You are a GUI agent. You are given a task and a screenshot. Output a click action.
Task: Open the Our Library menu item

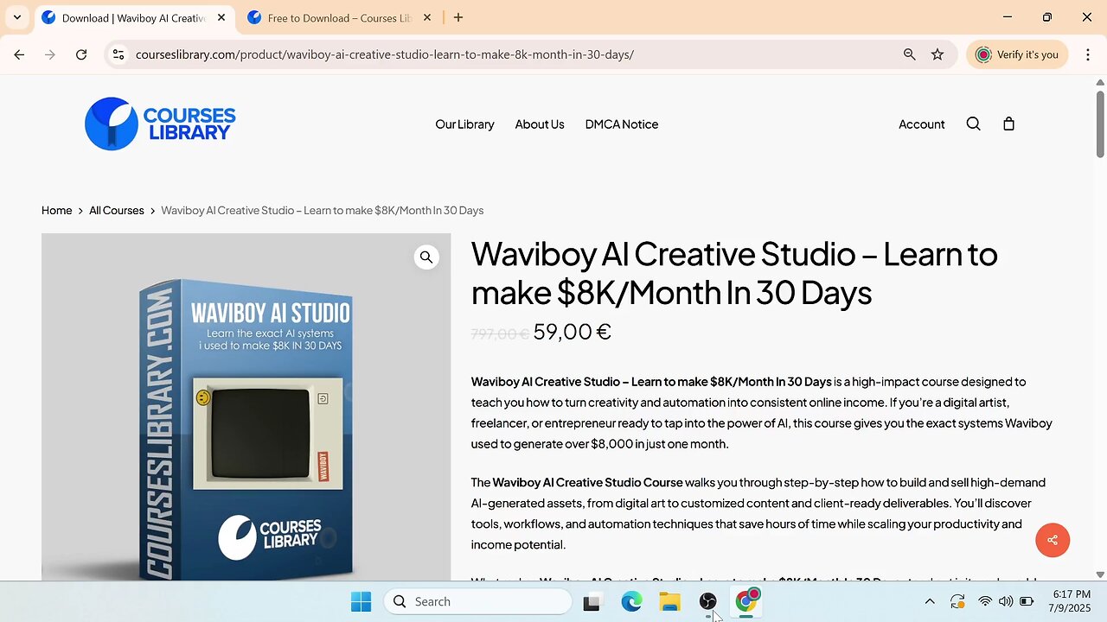click(x=464, y=124)
